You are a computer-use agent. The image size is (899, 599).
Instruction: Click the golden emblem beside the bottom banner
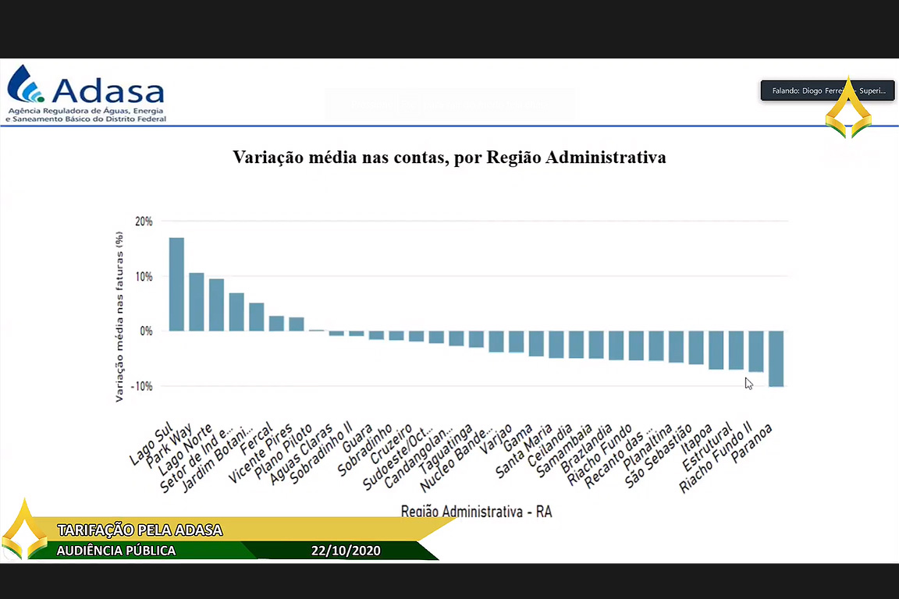coord(25,532)
